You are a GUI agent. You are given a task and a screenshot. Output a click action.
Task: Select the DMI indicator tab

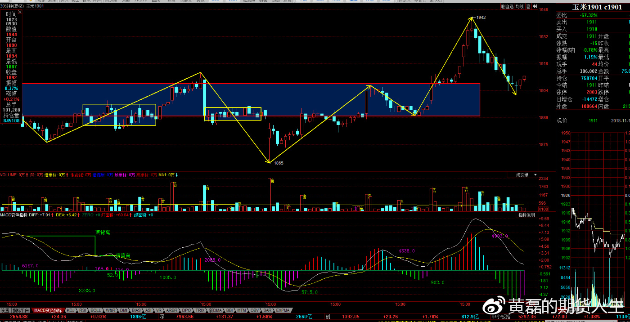(123, 310)
